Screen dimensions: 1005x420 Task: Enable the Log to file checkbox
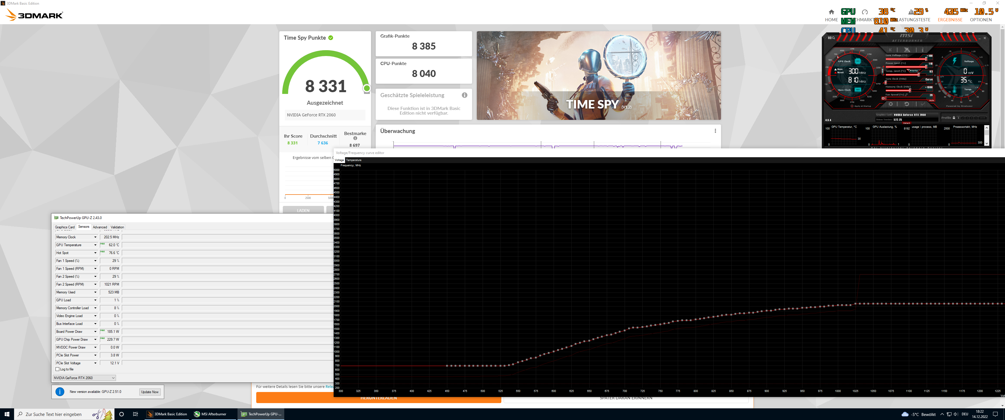click(x=58, y=369)
